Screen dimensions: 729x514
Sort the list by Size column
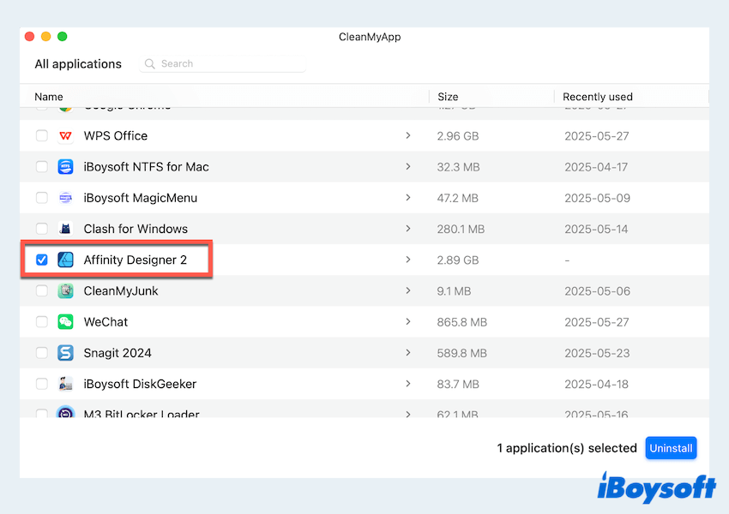pos(448,97)
